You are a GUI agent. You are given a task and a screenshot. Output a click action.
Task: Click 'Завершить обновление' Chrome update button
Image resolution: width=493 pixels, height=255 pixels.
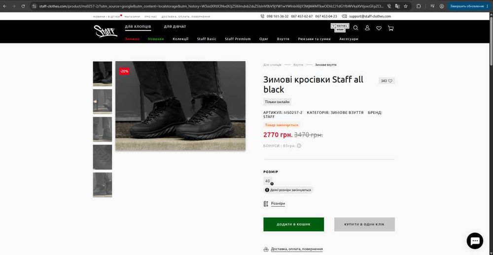click(469, 6)
